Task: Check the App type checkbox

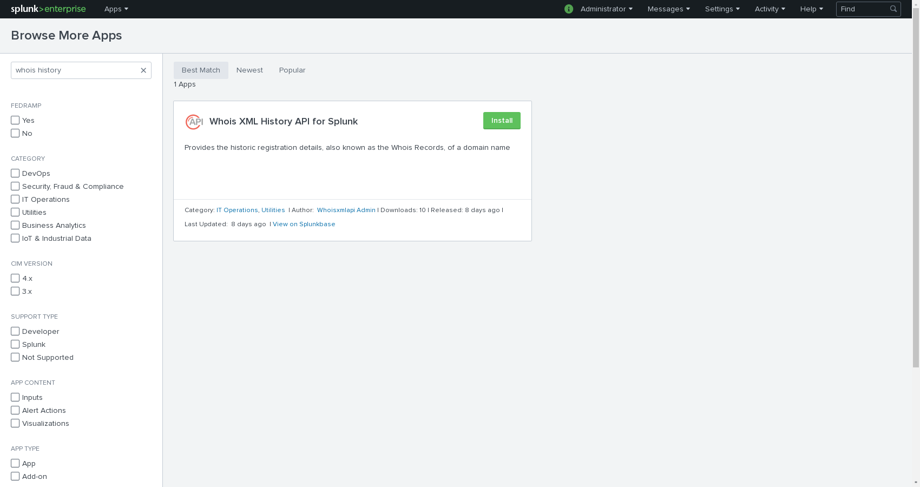Action: pyautogui.click(x=15, y=463)
